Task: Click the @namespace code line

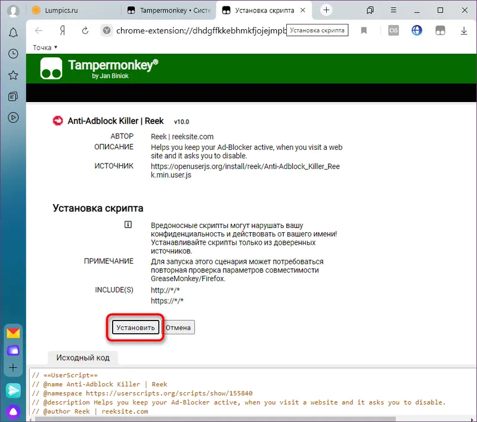Action: coord(142,393)
